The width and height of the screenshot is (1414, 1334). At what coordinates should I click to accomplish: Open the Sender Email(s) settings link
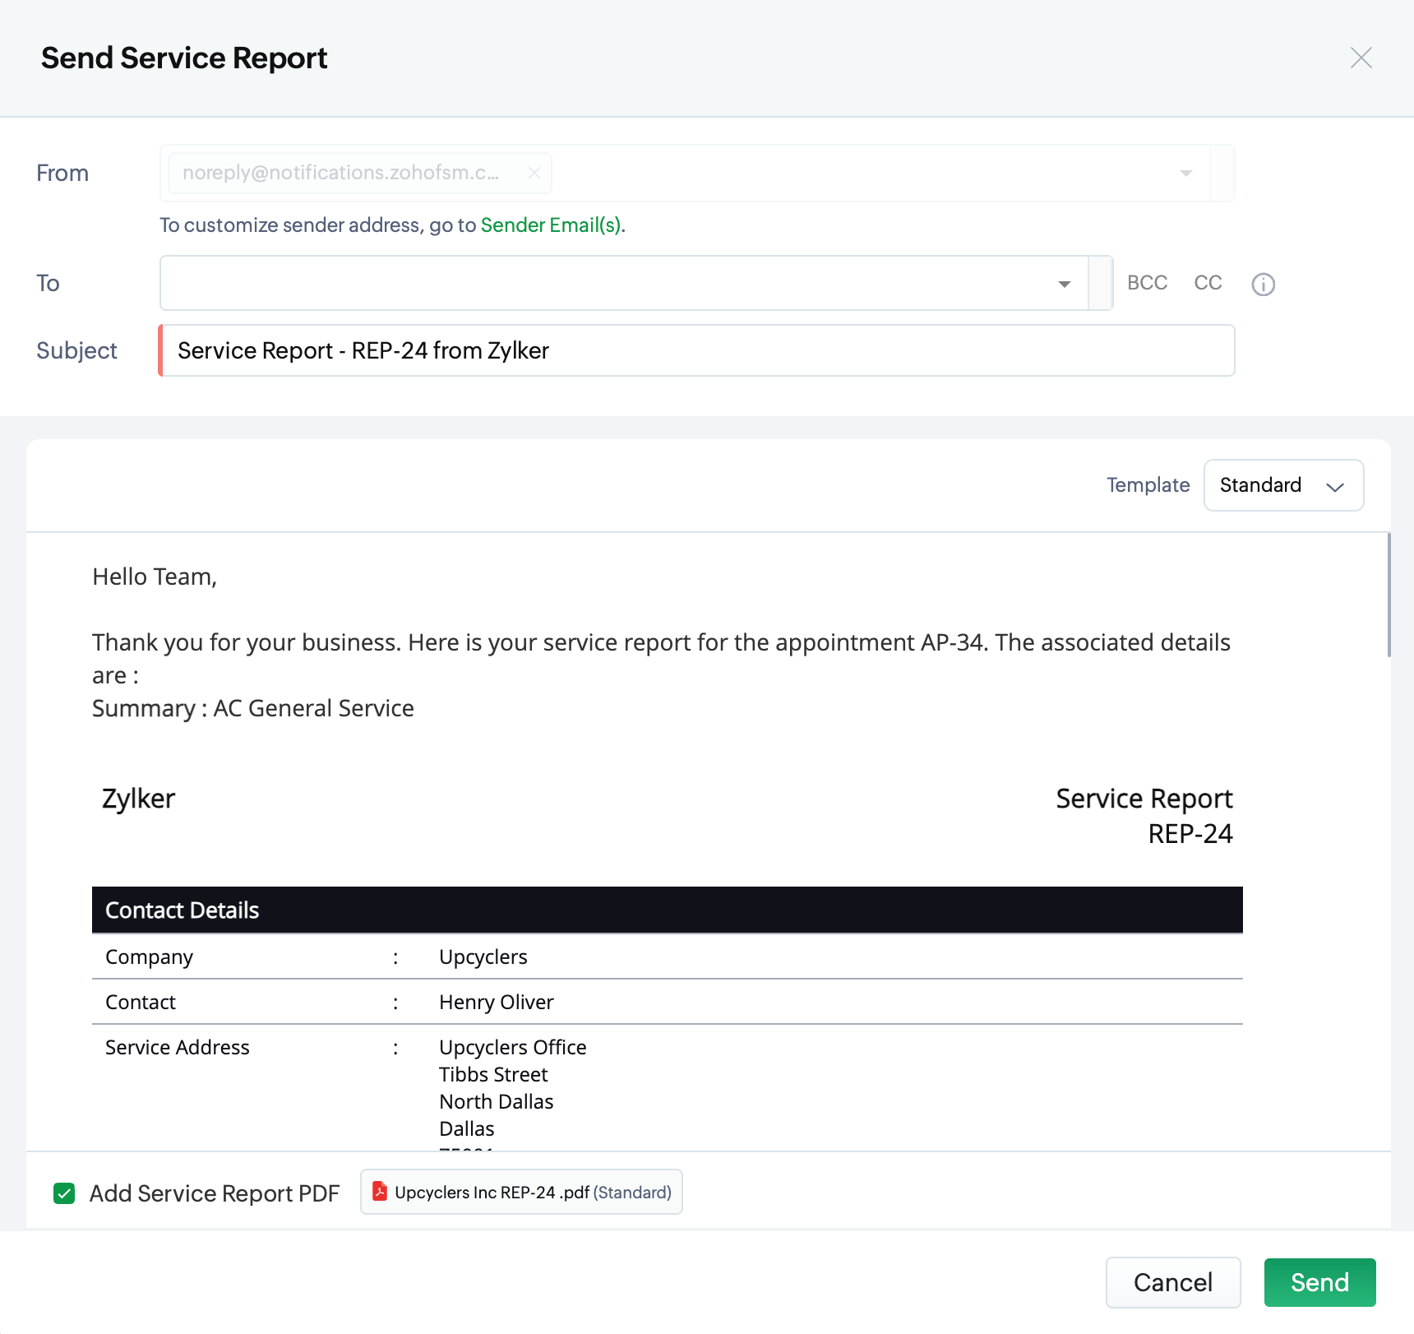552,225
